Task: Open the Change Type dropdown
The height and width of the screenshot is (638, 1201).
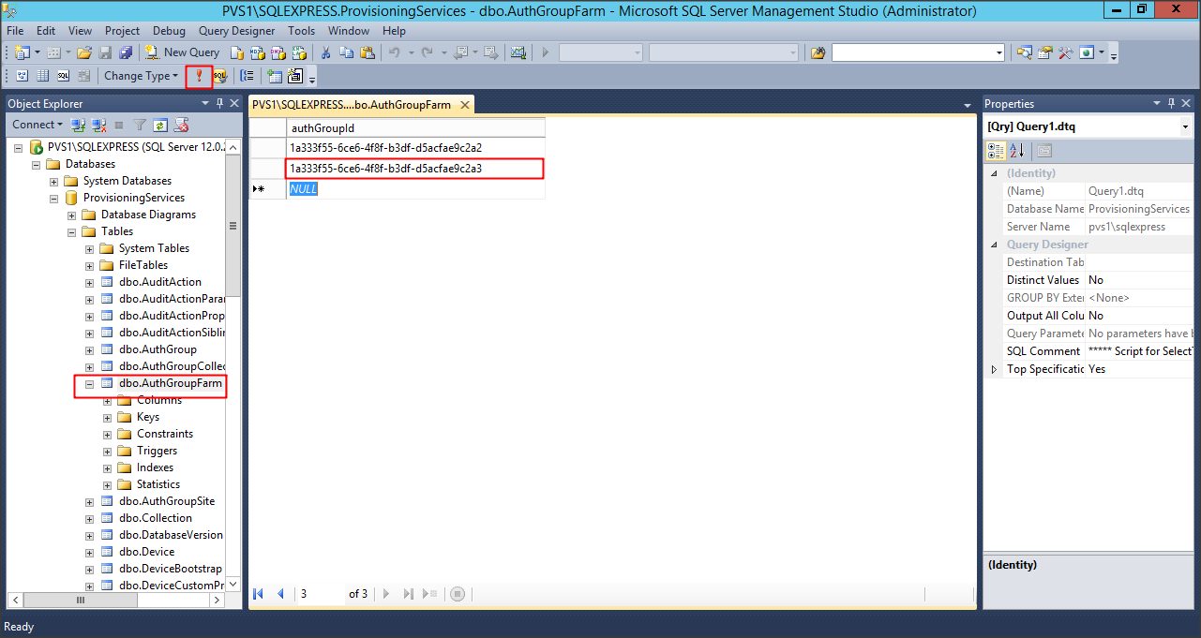Action: tap(141, 76)
